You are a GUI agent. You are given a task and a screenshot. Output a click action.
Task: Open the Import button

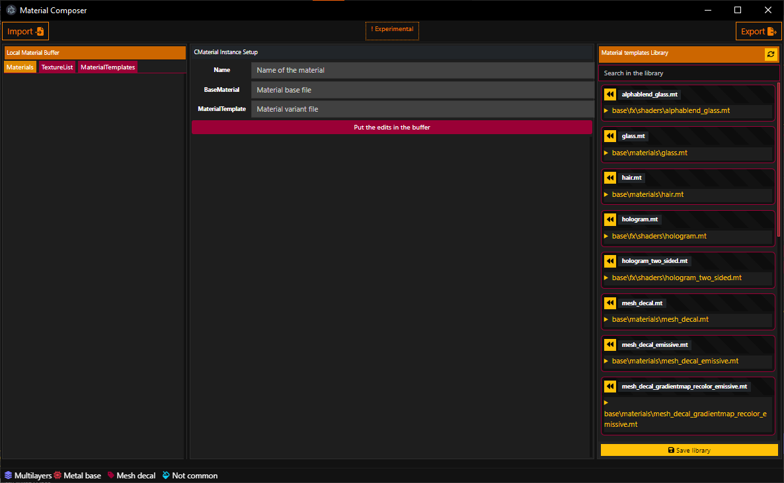[26, 31]
